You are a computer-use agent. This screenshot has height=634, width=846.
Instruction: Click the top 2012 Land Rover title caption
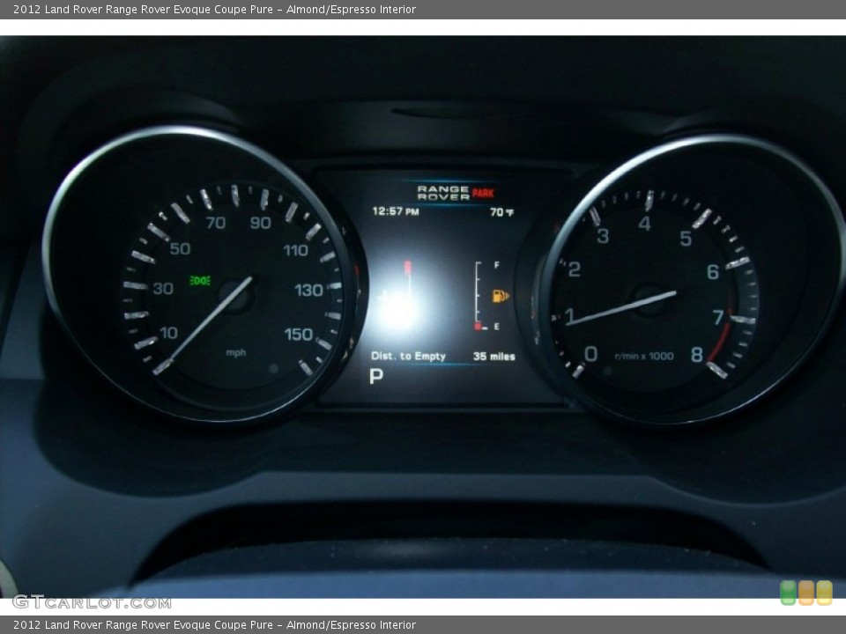coord(214,9)
